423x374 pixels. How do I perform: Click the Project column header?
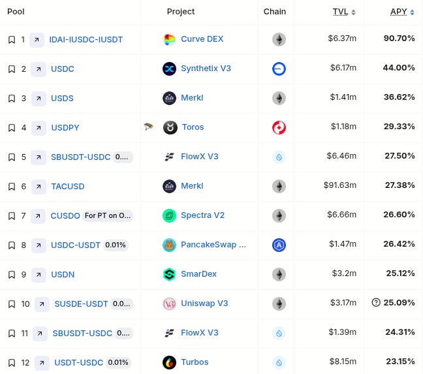pos(181,12)
